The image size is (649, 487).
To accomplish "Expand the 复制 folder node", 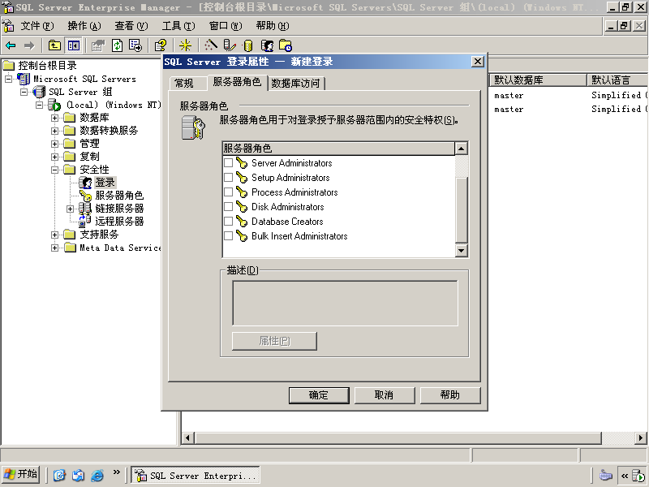I will (54, 157).
